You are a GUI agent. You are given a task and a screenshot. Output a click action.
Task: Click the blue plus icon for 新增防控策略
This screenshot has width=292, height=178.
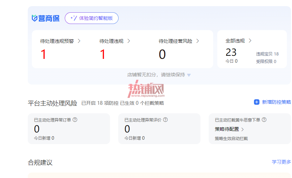click(x=257, y=102)
